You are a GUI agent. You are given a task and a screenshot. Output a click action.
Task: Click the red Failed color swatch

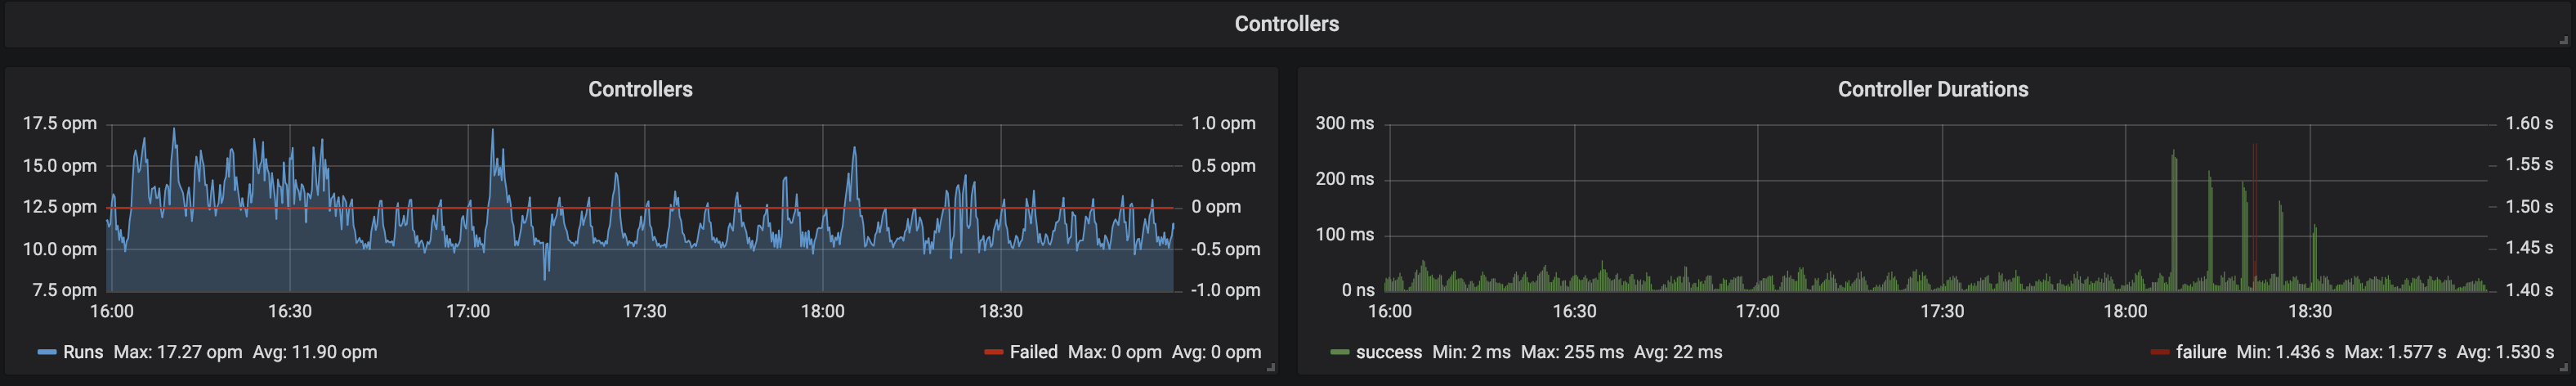coord(993,353)
